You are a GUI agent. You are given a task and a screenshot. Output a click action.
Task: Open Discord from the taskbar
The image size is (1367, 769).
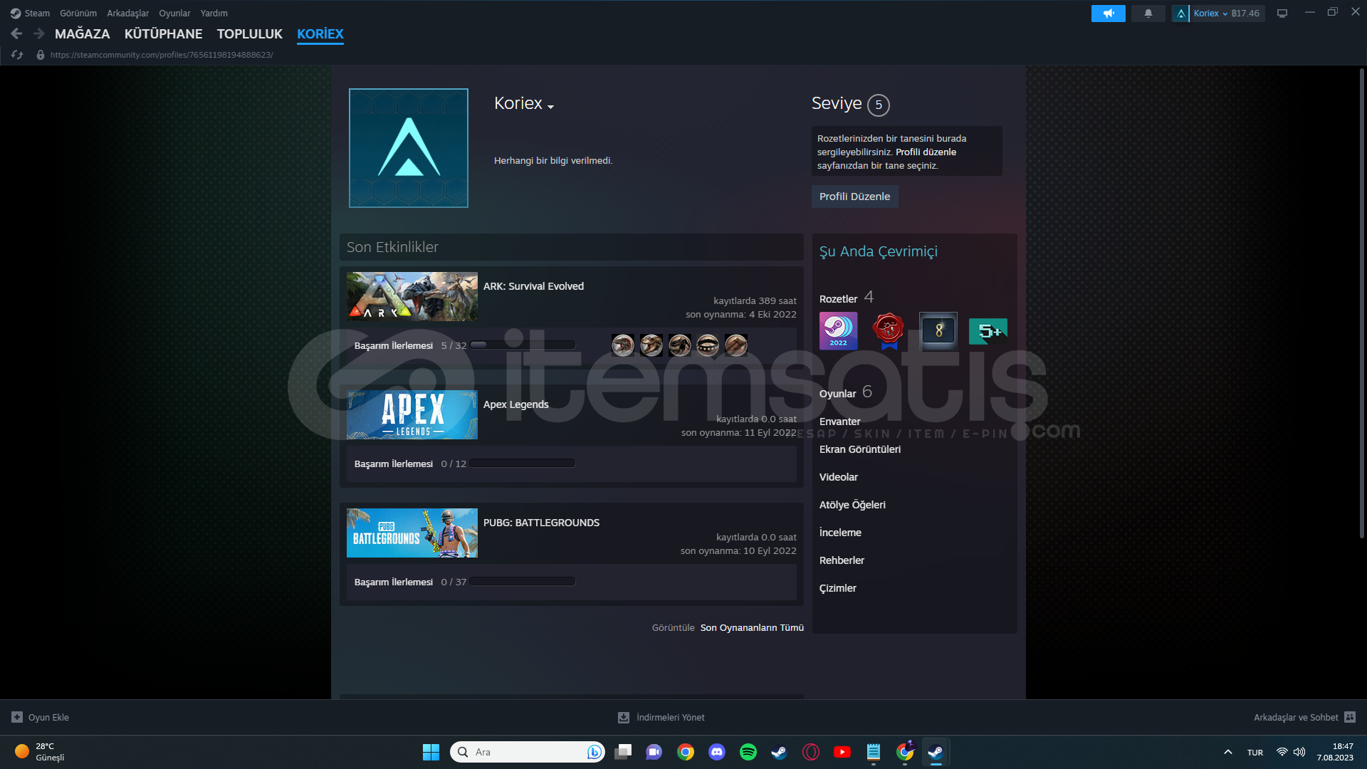click(x=717, y=752)
